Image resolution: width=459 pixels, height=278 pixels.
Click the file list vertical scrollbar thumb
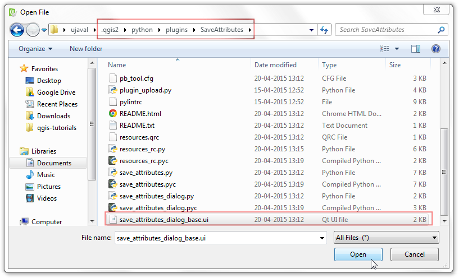coord(444,172)
